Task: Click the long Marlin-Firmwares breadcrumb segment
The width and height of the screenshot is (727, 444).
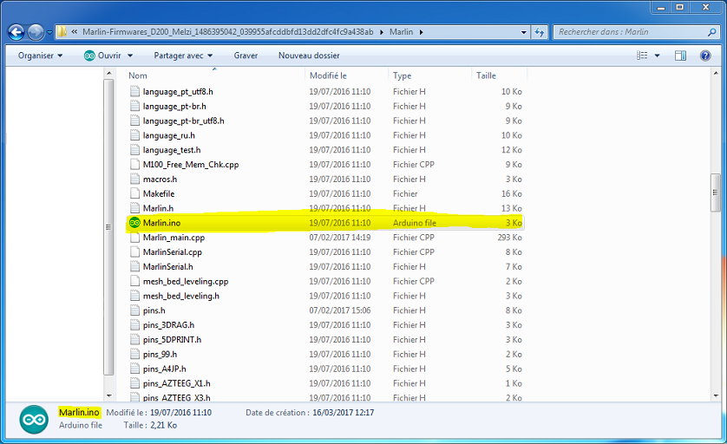Action: [x=227, y=32]
